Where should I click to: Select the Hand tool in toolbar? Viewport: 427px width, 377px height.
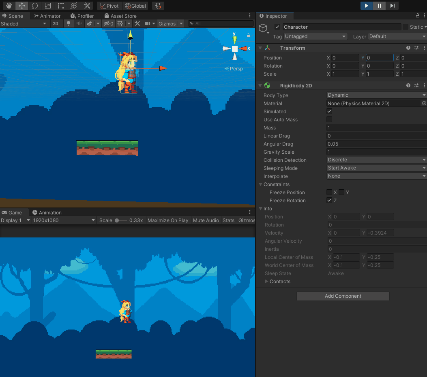tap(9, 6)
